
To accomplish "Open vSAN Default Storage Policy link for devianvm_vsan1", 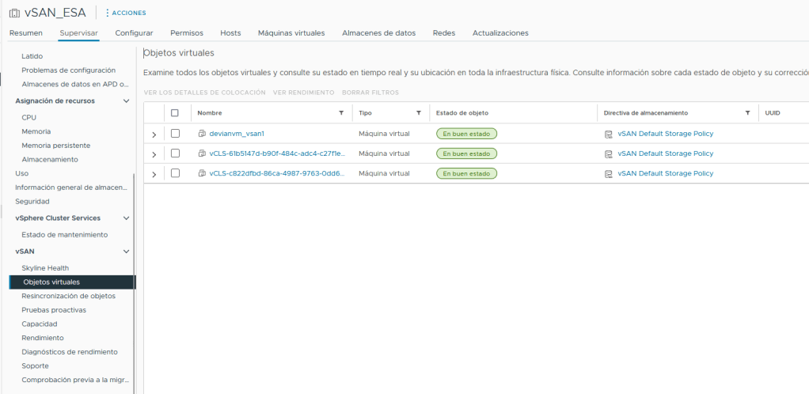I will click(665, 134).
